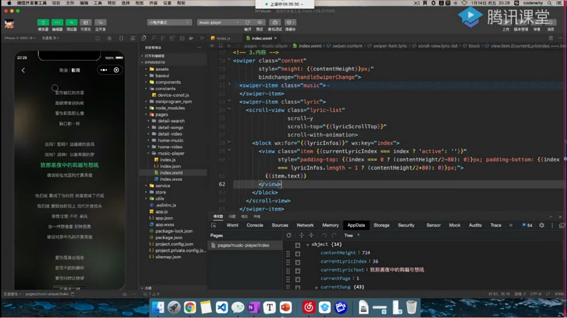Select pages/music-player/index in the Pages list
This screenshot has height=318, width=567.
(x=243, y=245)
